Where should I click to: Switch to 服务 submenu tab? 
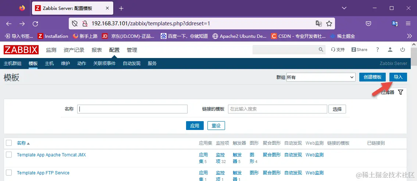pyautogui.click(x=152, y=64)
